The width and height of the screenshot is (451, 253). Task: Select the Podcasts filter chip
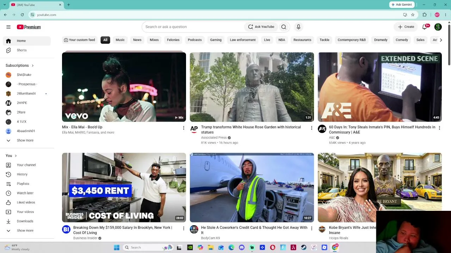(x=195, y=40)
